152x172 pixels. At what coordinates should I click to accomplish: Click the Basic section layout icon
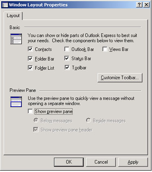[x=16, y=39]
